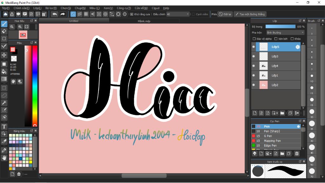Switch to the Mâmk.mdp tab

(x=144, y=21)
